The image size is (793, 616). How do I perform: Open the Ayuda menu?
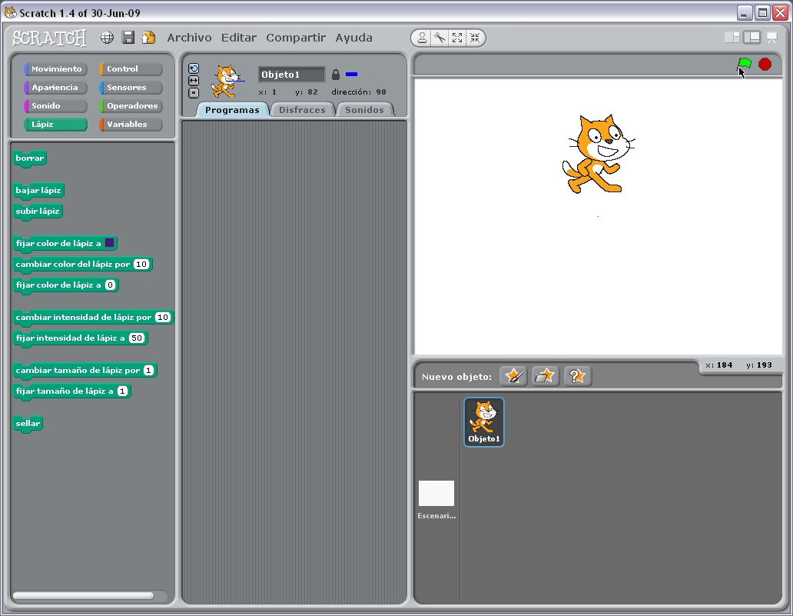click(x=354, y=38)
